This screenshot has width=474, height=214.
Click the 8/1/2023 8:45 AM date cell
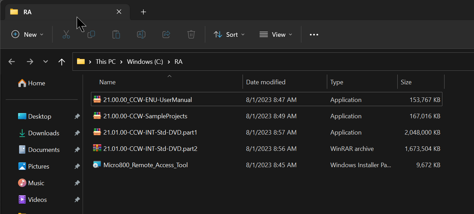pyautogui.click(x=271, y=165)
